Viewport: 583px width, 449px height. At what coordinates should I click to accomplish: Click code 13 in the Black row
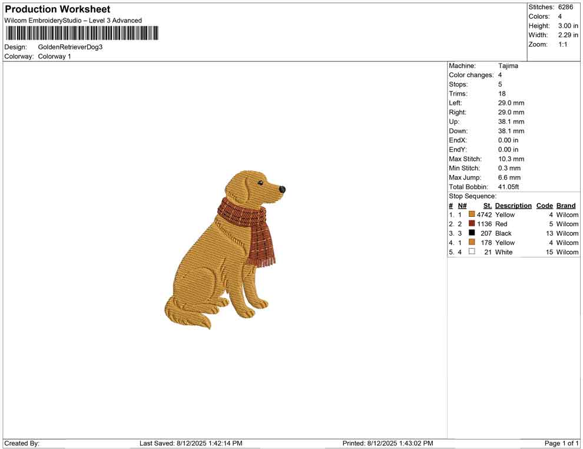click(x=549, y=233)
